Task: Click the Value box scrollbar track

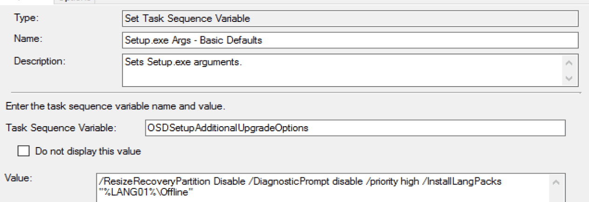Action: click(556, 195)
